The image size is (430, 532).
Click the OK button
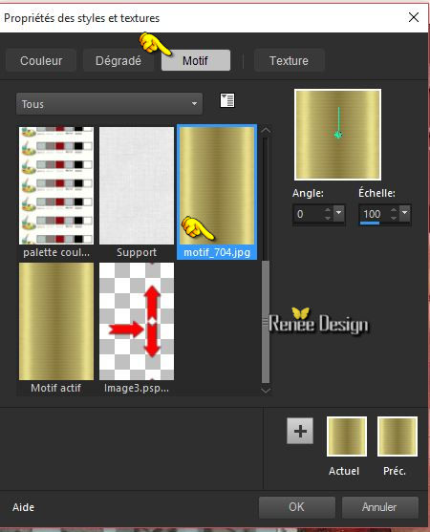click(x=296, y=507)
